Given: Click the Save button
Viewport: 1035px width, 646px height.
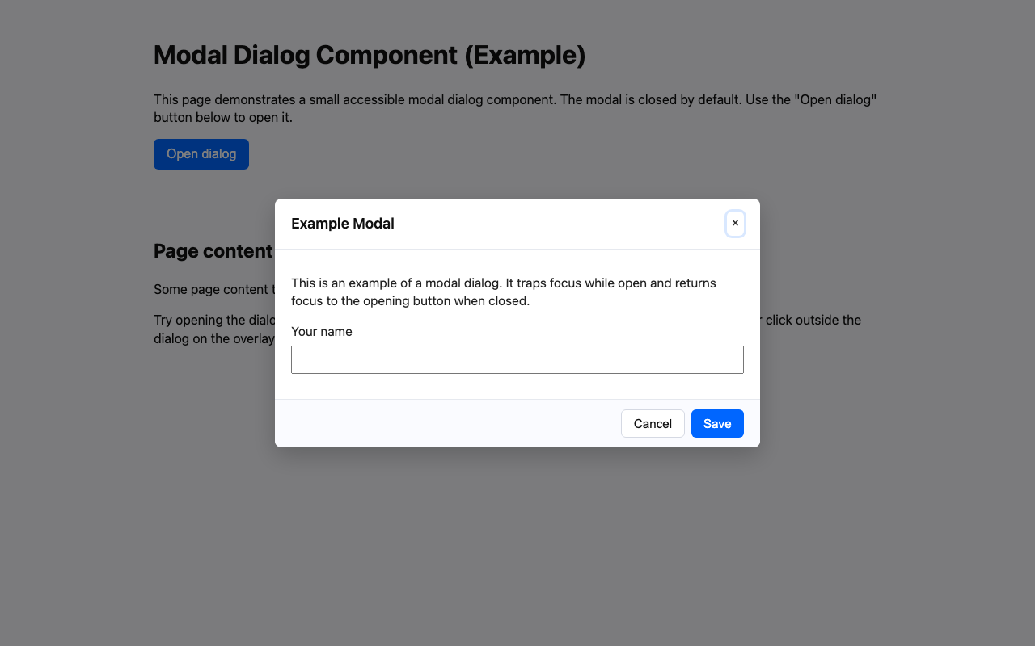Looking at the screenshot, I should click(x=717, y=423).
